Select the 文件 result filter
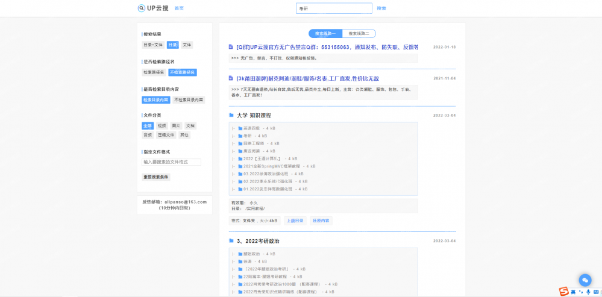Image resolution: width=602 pixels, height=297 pixels. [187, 45]
